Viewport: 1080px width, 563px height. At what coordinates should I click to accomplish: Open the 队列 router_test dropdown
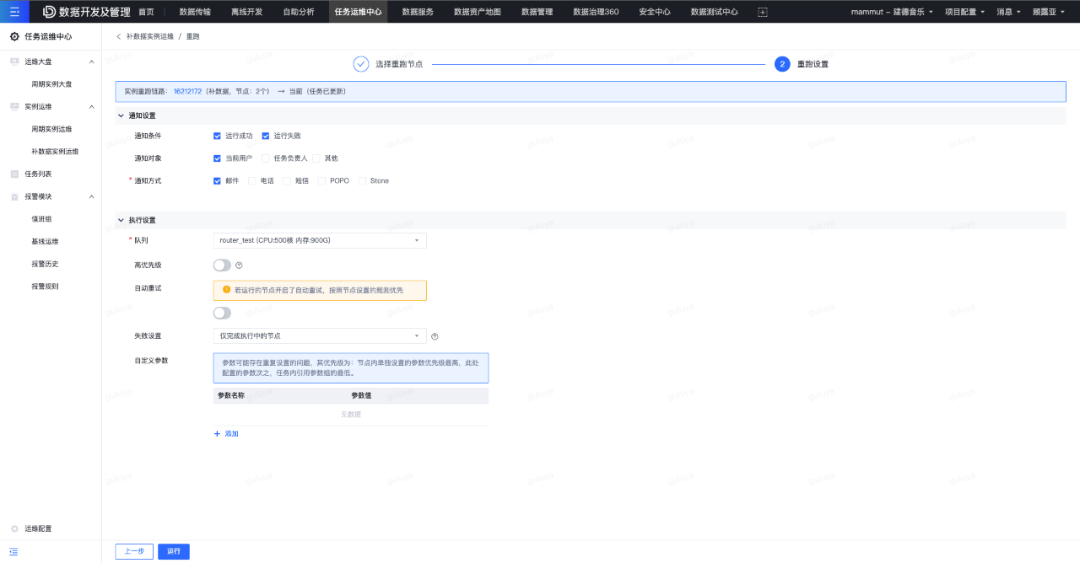click(x=320, y=240)
